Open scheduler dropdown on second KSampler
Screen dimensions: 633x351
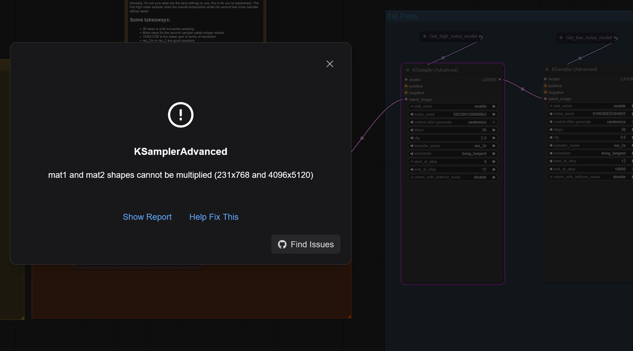tap(590, 153)
